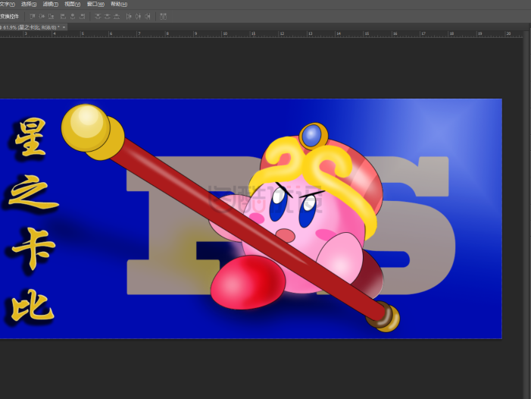Screen dimensions: 531x399
Task: Open the 视图(V) menu
Action: 73,4
